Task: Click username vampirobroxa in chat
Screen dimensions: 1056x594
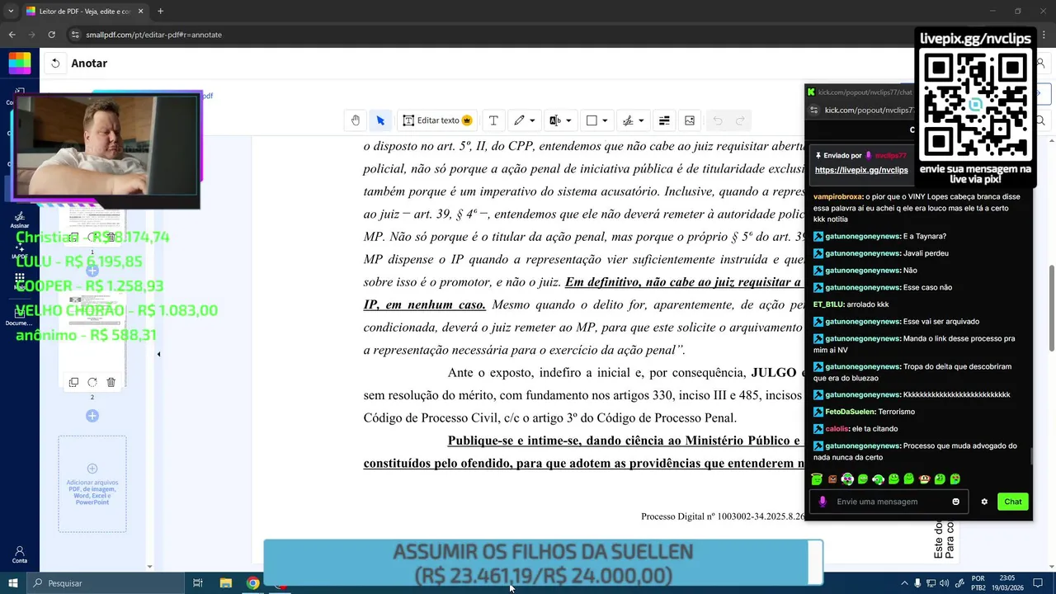Action: click(x=837, y=197)
